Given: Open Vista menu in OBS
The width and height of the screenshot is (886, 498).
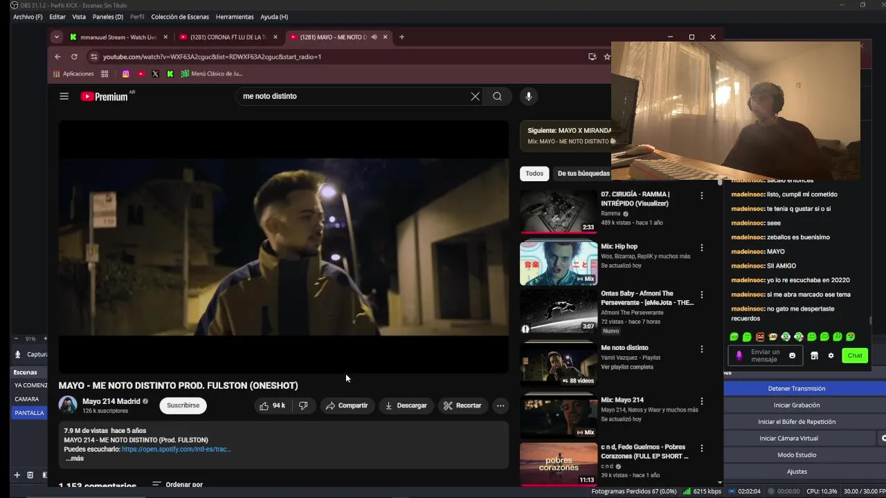Looking at the screenshot, I should [79, 17].
